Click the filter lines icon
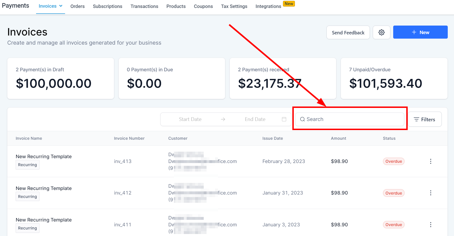The image size is (454, 236). tap(416, 120)
